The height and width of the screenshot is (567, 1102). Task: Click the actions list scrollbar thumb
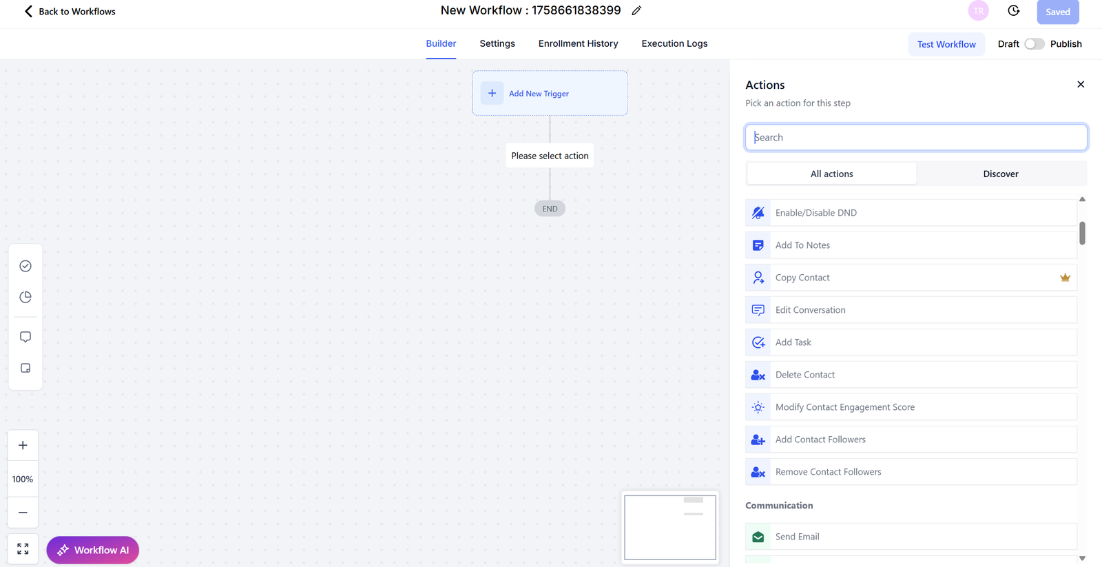coord(1082,233)
